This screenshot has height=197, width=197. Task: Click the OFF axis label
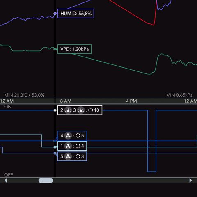click(9, 175)
